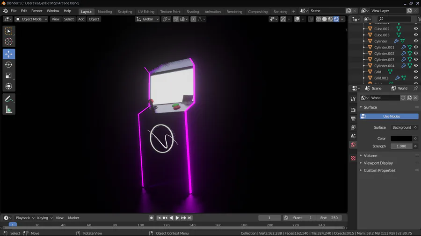This screenshot has width=421, height=236.
Task: Jump to the end frame
Action: click(190, 218)
